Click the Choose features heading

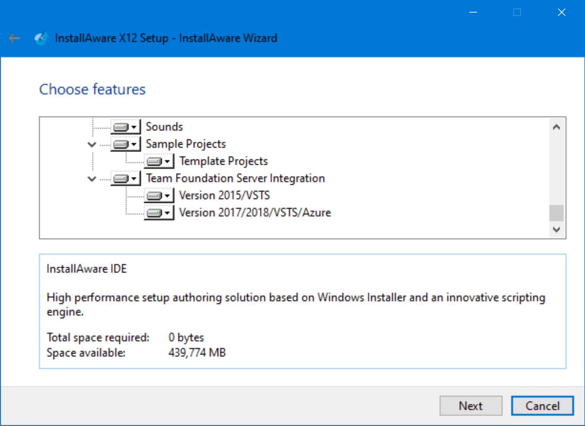[92, 89]
